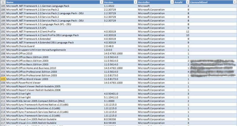Click the Microsoft.Report.Viewer.Redistributable.2005 cell
The width and height of the screenshot is (237, 126).
pyautogui.click(x=55, y=86)
